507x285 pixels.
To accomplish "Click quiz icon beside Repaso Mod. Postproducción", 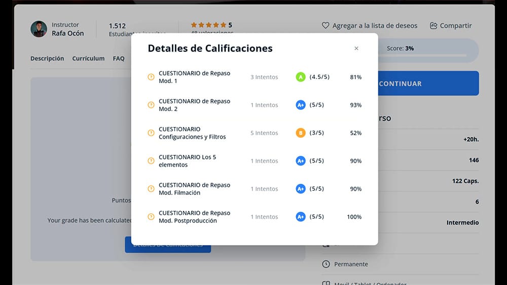I will 151,217.
